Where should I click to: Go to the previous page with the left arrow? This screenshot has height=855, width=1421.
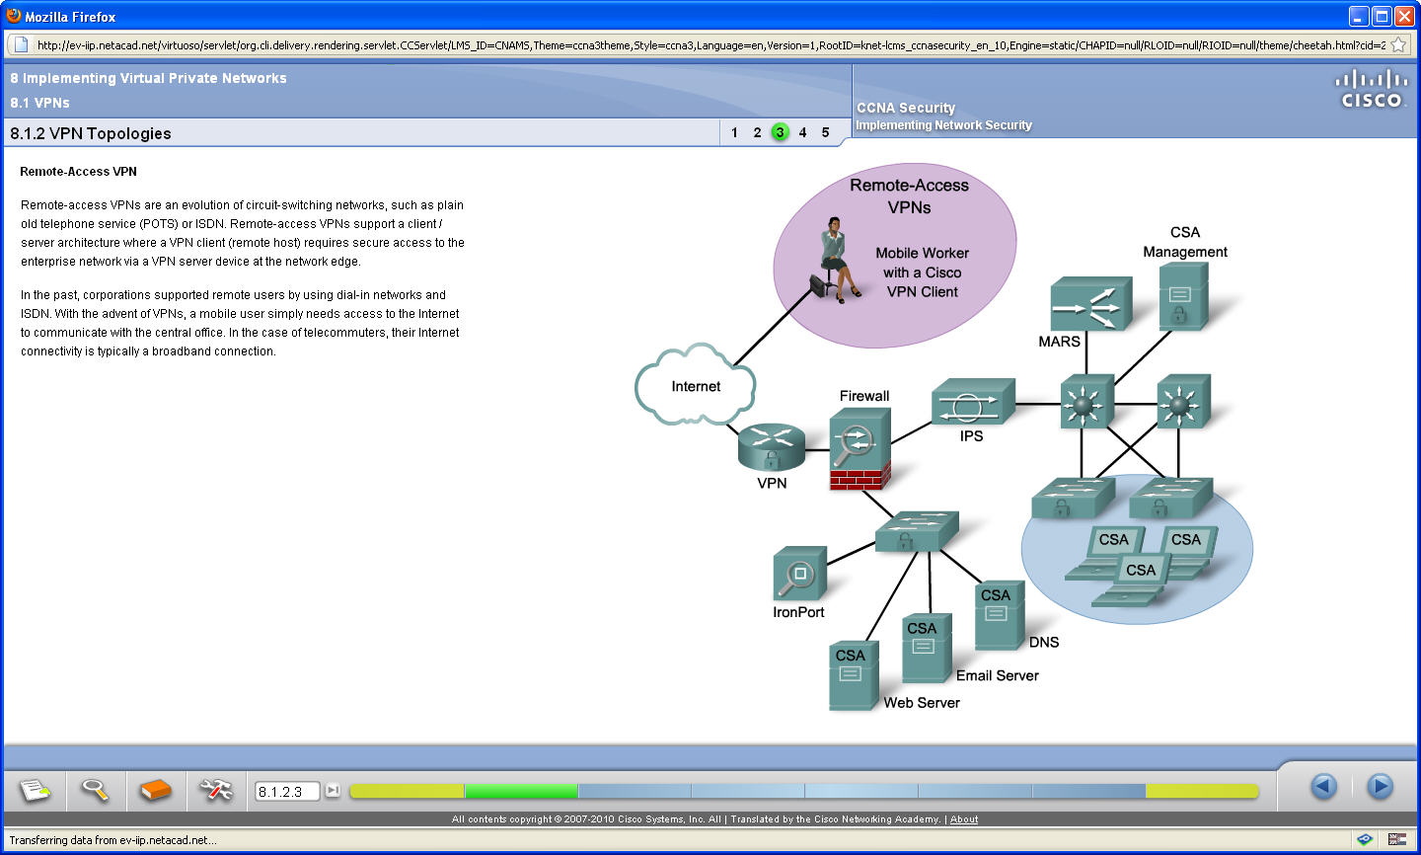tap(1323, 786)
